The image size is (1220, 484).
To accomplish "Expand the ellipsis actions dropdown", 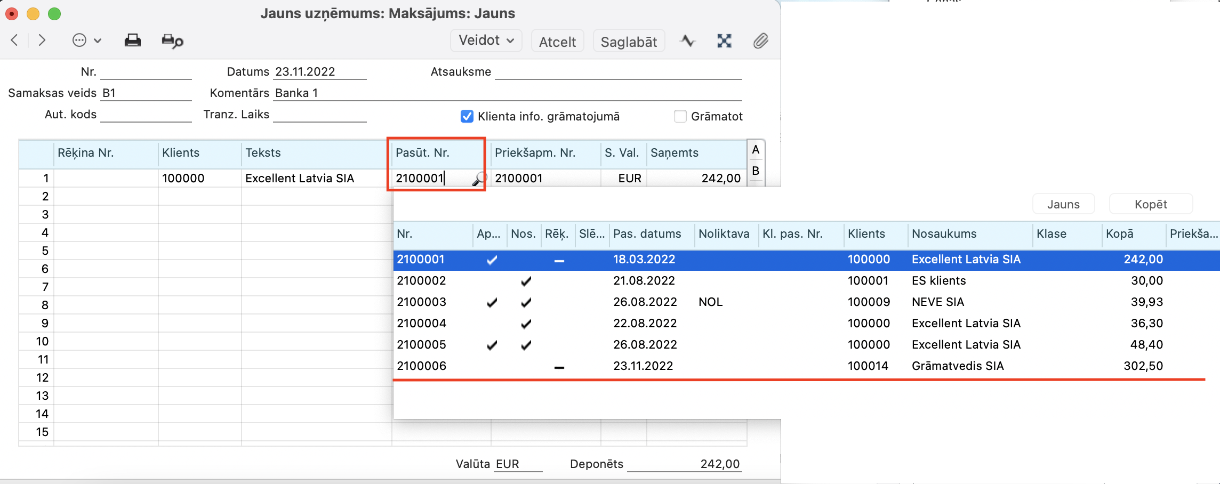I will (86, 41).
